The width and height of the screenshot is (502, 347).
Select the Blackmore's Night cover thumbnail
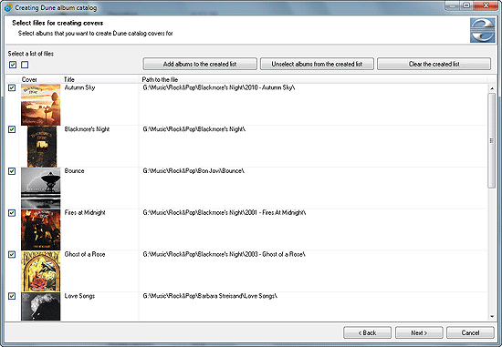point(42,147)
